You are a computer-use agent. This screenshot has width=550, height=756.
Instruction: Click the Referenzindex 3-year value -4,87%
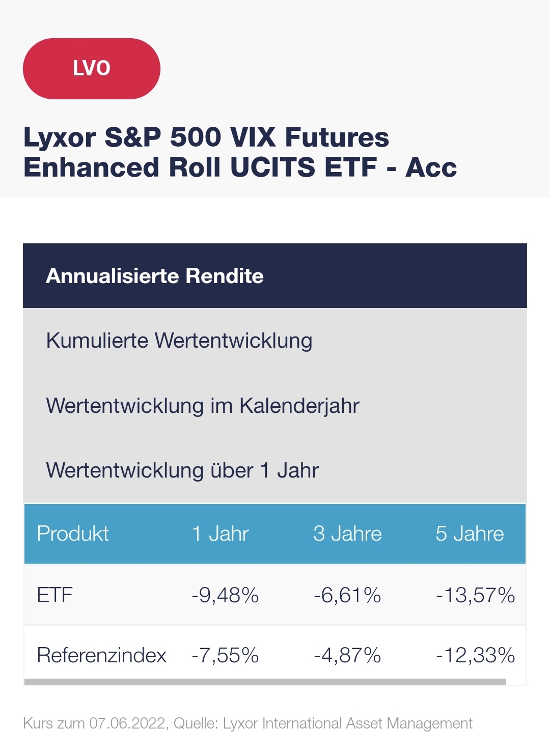point(347,655)
